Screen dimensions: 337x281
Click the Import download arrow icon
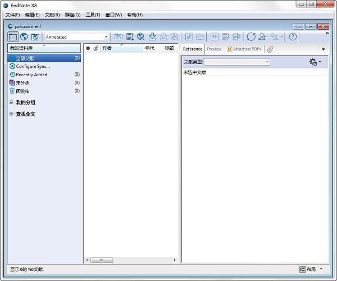152,37
